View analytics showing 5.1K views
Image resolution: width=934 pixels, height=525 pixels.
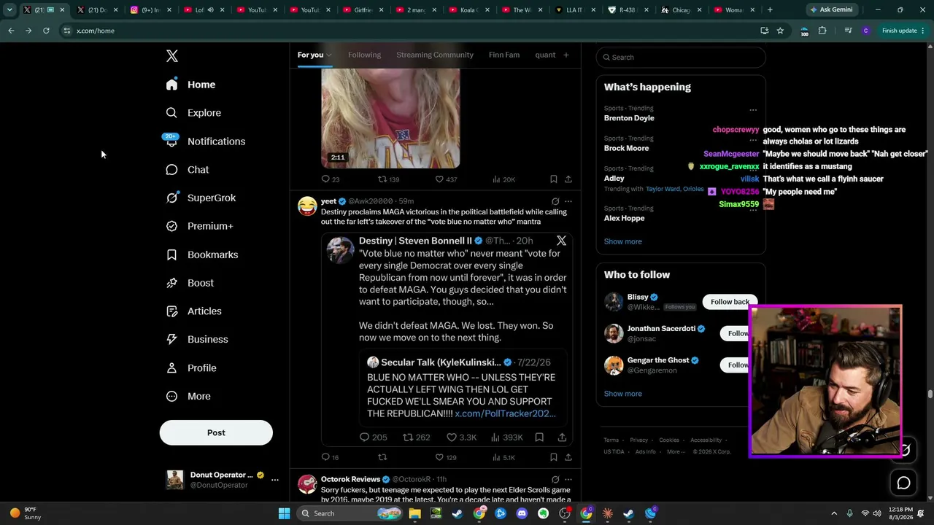(504, 457)
